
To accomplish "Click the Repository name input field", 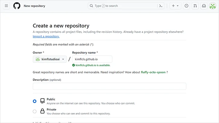I will pyautogui.click(x=92, y=59).
